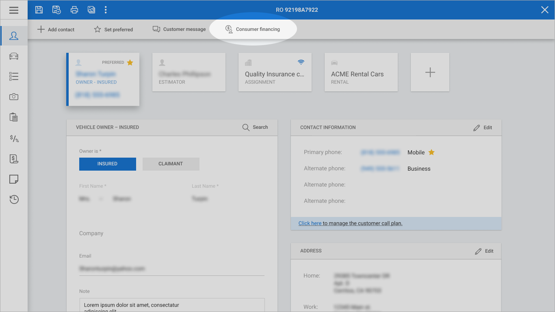The image size is (555, 312).
Task: Open the invoice dollar document icon in the sidebar
Action: click(x=14, y=159)
